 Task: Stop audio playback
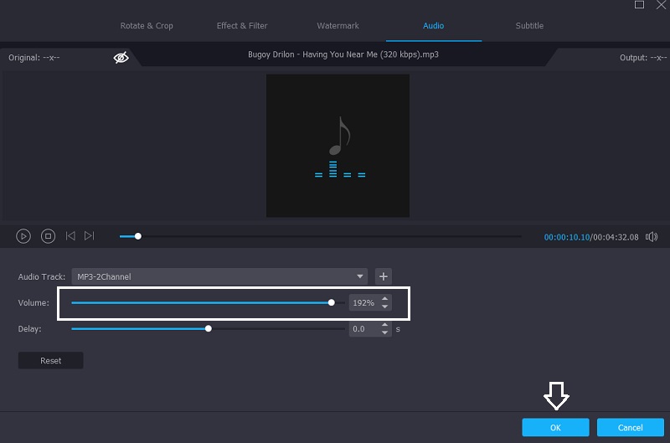point(48,237)
